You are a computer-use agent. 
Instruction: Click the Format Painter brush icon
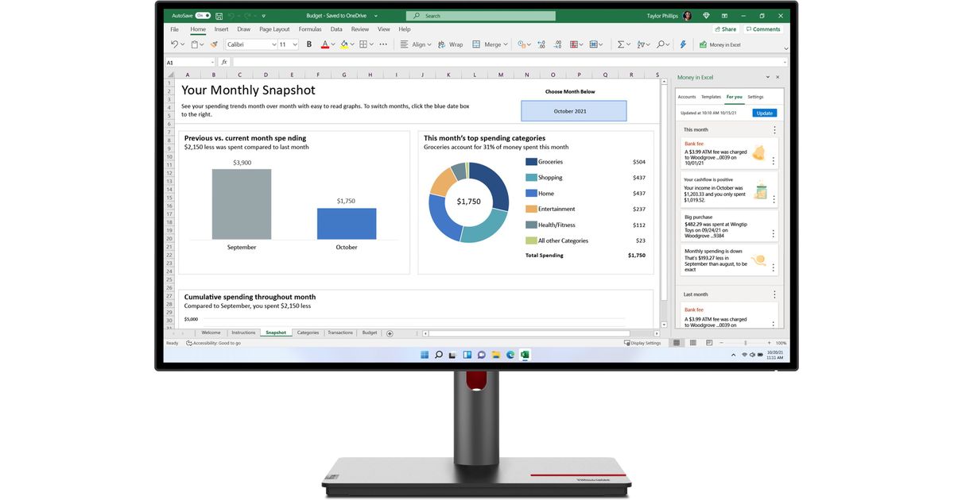coord(214,44)
